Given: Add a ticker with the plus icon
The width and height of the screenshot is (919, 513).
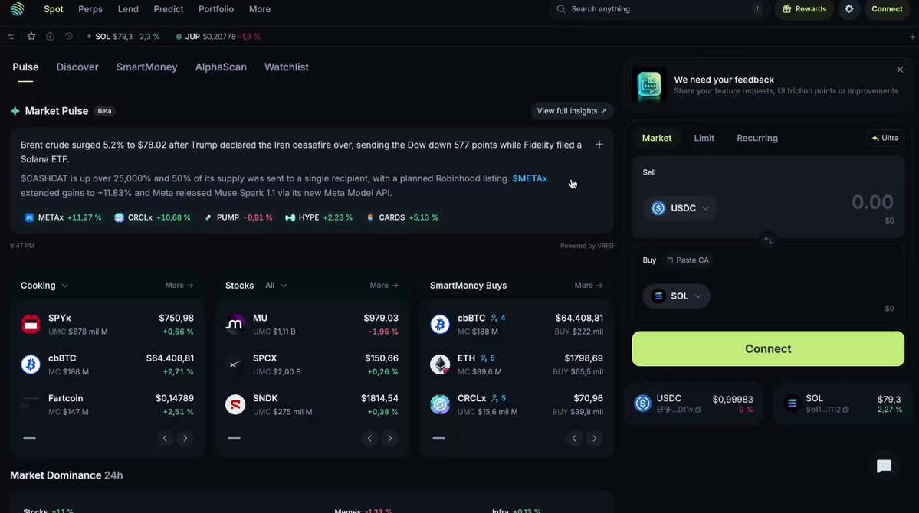Looking at the screenshot, I should (912, 36).
